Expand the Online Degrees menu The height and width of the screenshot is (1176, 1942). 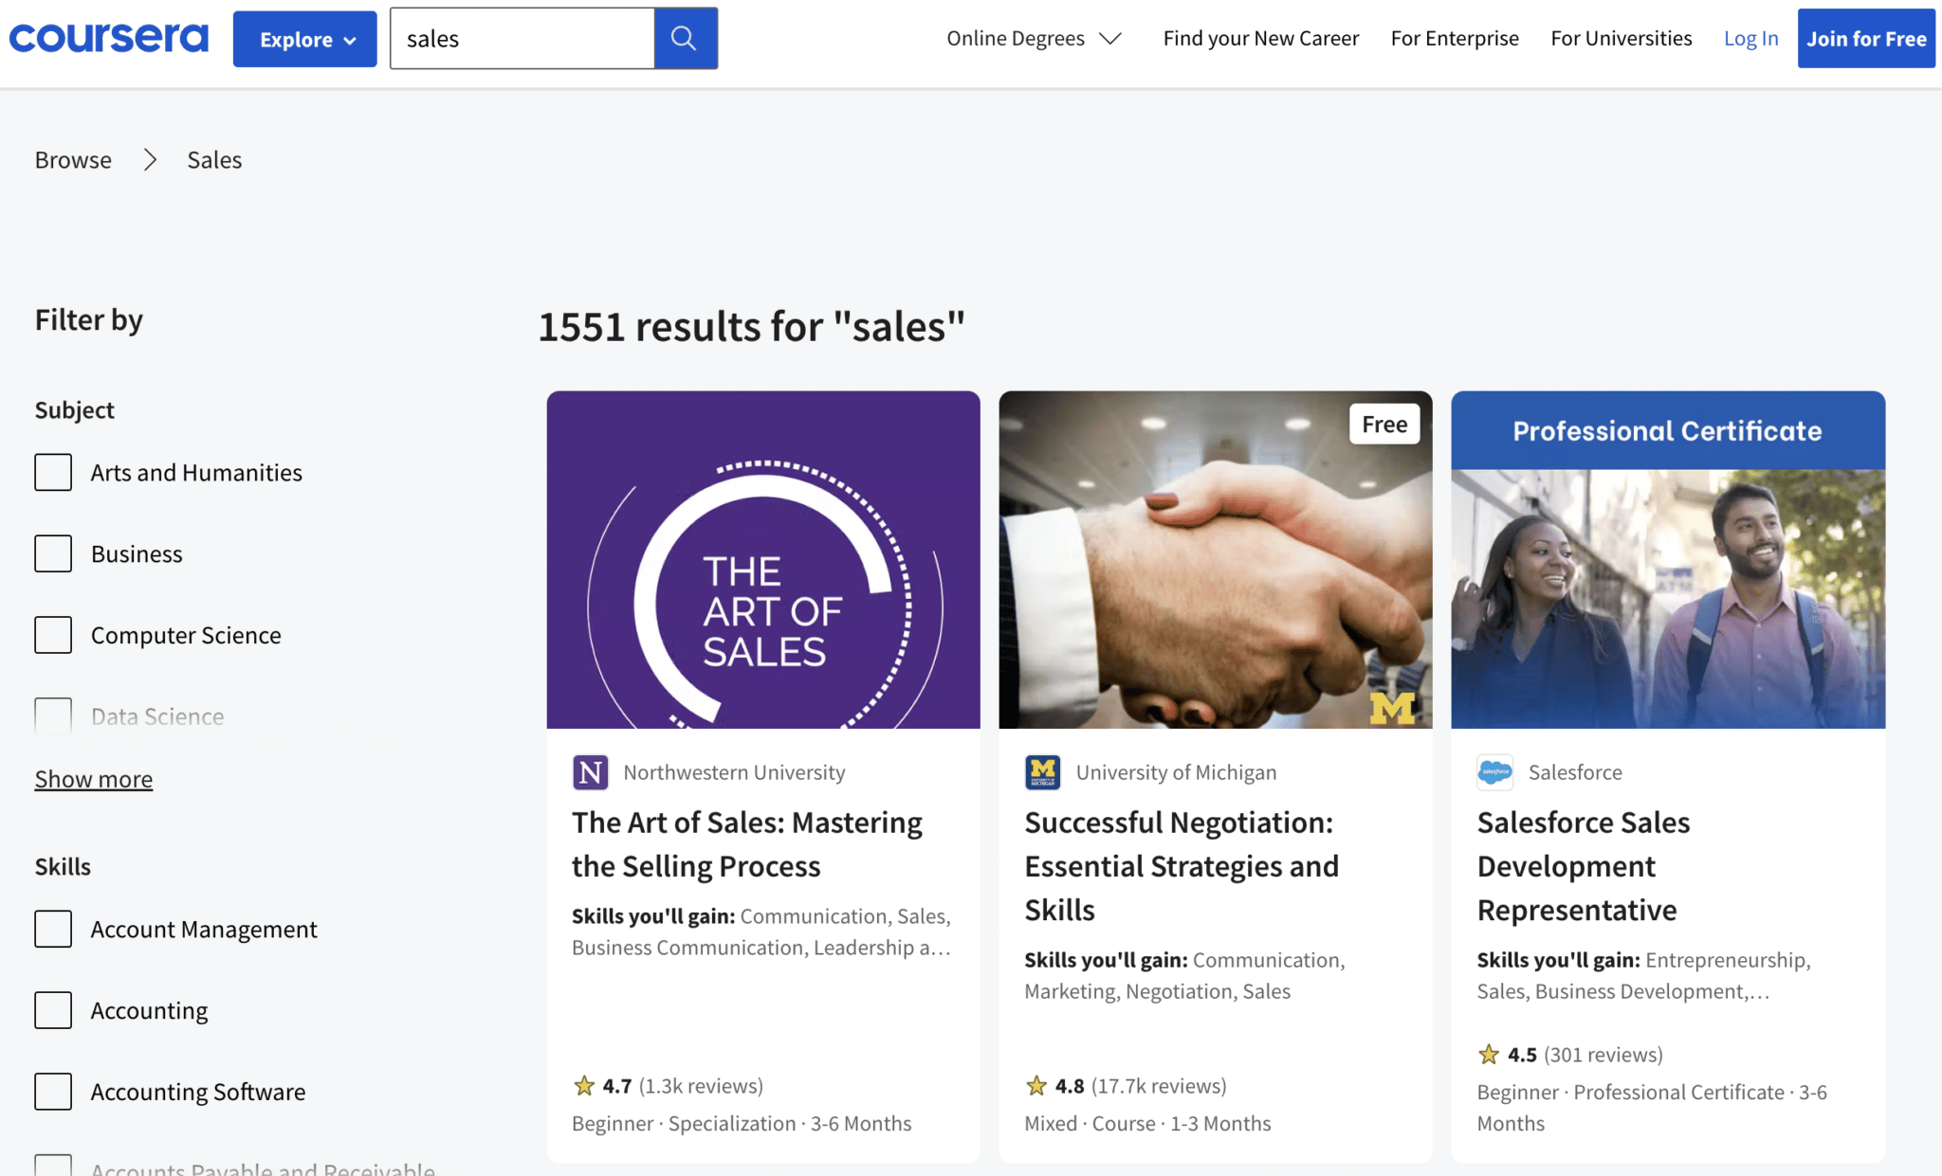coord(1034,38)
